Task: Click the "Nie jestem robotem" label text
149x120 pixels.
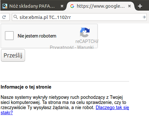Action: point(37,36)
